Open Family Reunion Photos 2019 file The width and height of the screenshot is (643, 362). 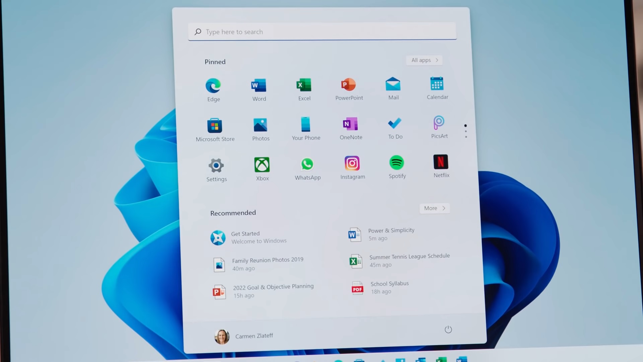(258, 264)
